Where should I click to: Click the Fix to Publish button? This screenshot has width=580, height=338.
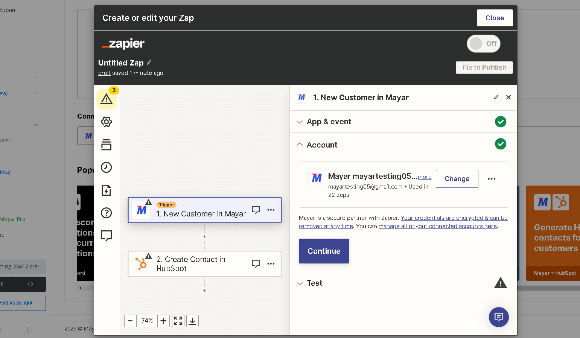click(x=484, y=67)
